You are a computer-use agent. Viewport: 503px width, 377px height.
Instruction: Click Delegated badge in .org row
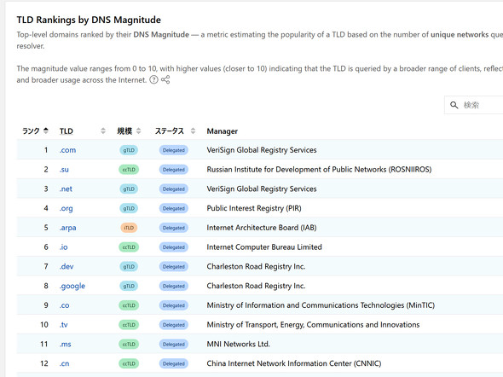(174, 209)
